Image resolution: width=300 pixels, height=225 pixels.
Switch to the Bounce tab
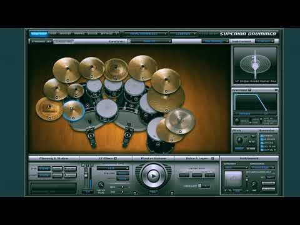click(x=92, y=34)
